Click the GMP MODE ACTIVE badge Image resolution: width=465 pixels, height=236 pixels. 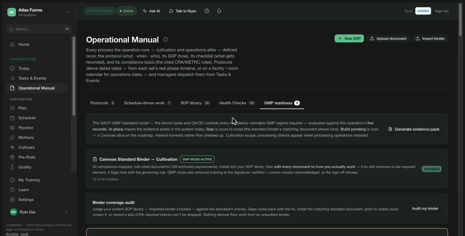pyautogui.click(x=197, y=159)
